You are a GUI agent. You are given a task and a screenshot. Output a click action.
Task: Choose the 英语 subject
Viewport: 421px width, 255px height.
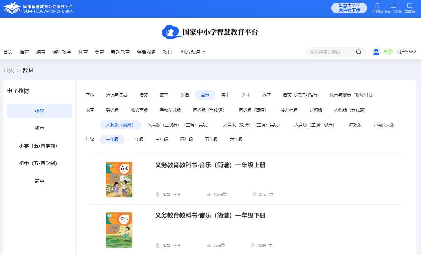point(185,95)
